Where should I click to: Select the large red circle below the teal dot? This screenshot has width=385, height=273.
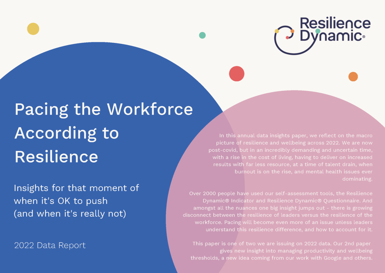(x=236, y=73)
